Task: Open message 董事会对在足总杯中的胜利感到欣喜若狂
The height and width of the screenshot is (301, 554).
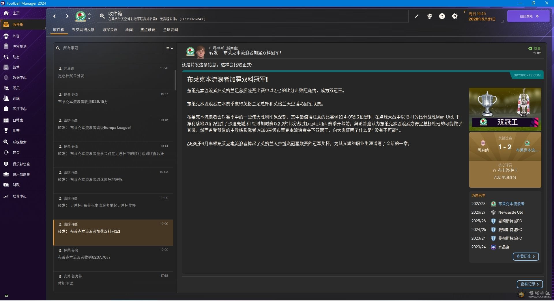Action: coord(113,154)
